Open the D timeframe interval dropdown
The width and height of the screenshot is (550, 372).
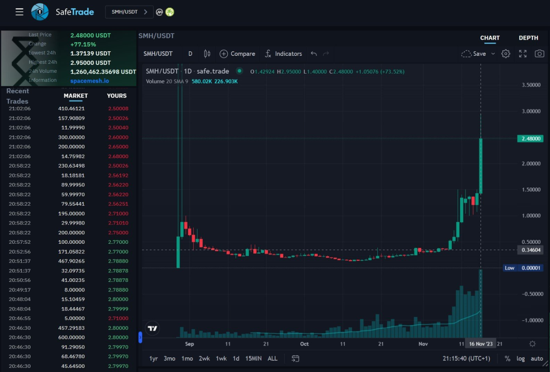(190, 54)
